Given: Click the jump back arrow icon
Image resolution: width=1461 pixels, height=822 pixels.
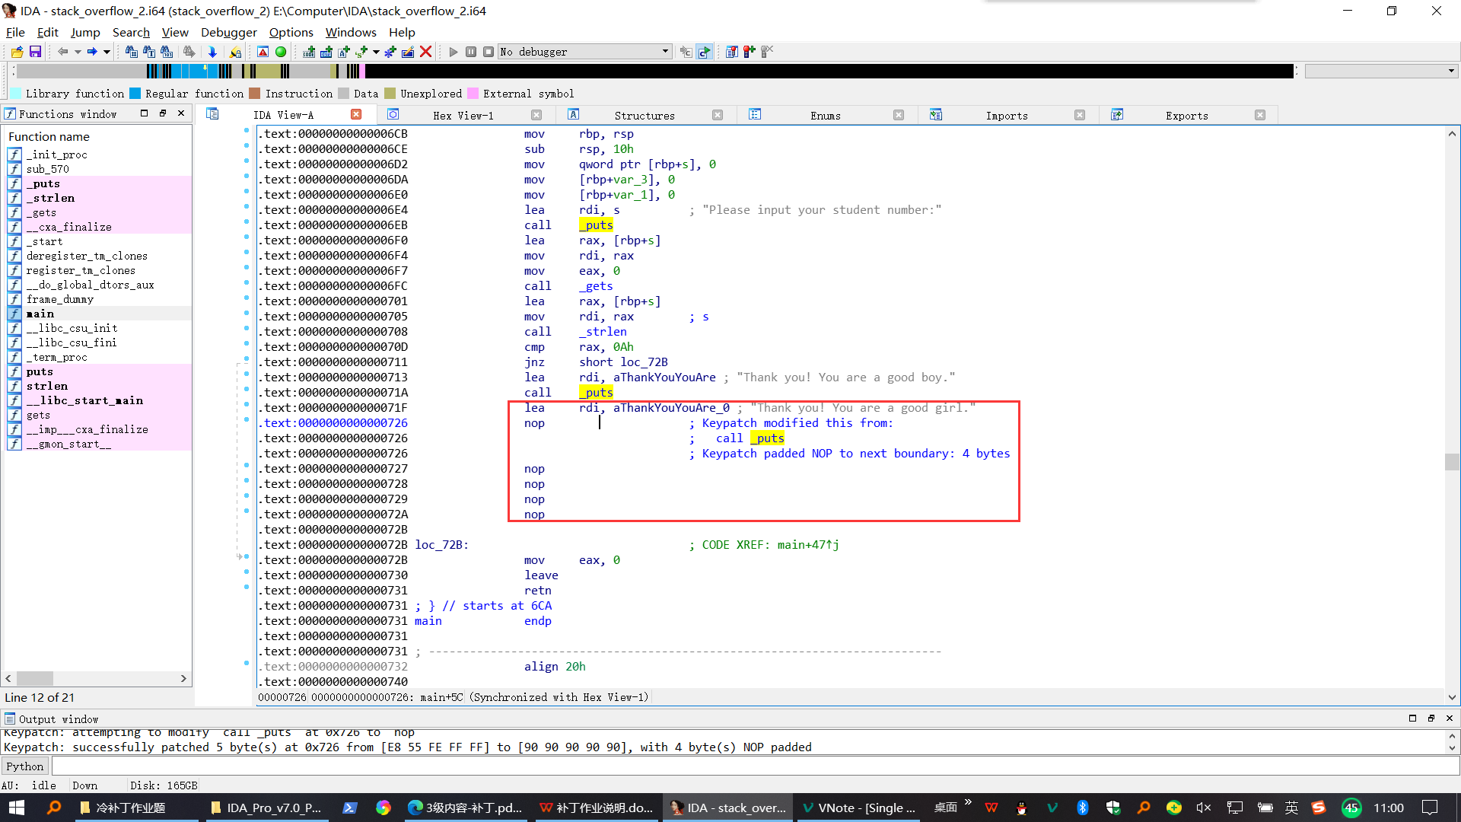Looking at the screenshot, I should 62,52.
